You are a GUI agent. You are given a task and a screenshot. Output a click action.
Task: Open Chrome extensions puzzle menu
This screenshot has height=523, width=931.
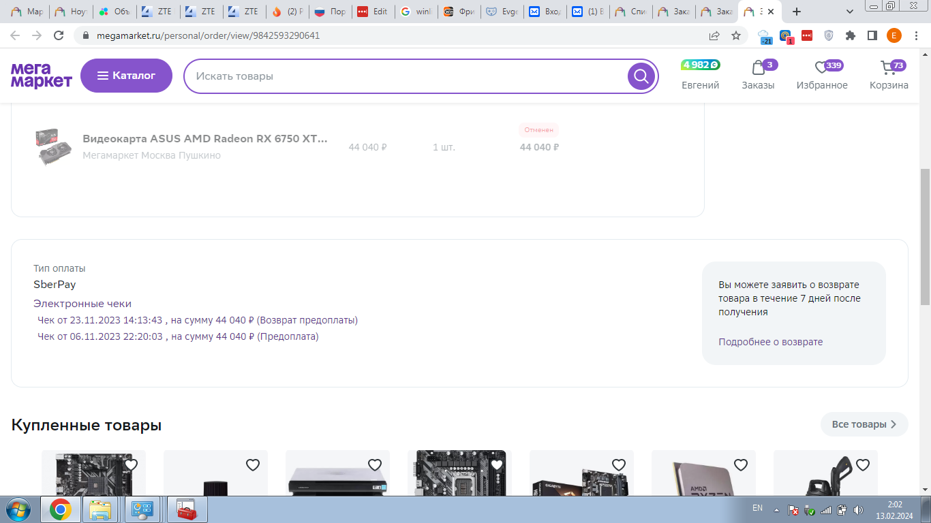(851, 35)
